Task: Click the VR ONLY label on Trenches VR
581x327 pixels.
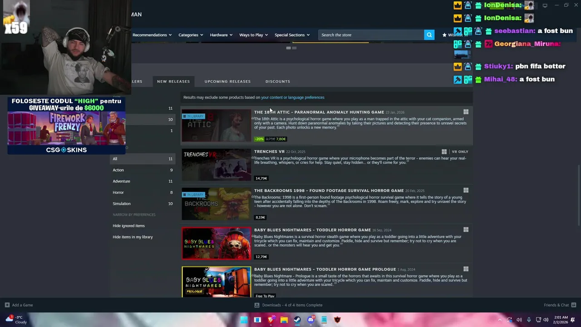Action: coord(460,152)
